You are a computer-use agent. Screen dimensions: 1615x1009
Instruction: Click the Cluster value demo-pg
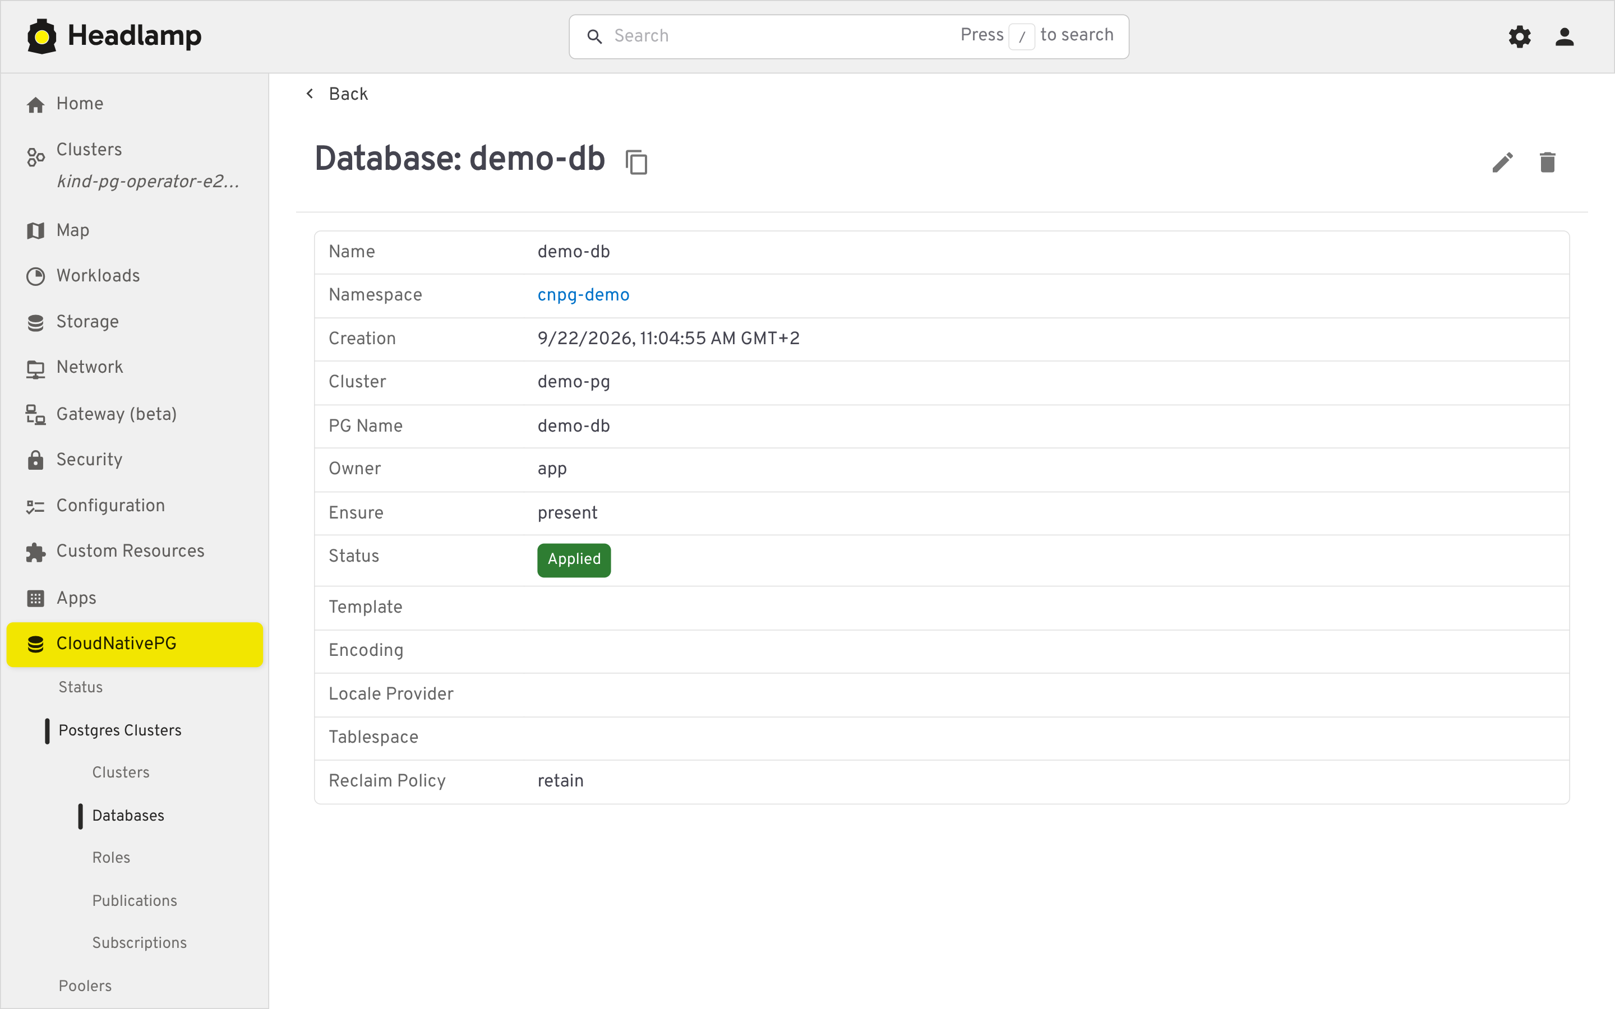click(574, 382)
